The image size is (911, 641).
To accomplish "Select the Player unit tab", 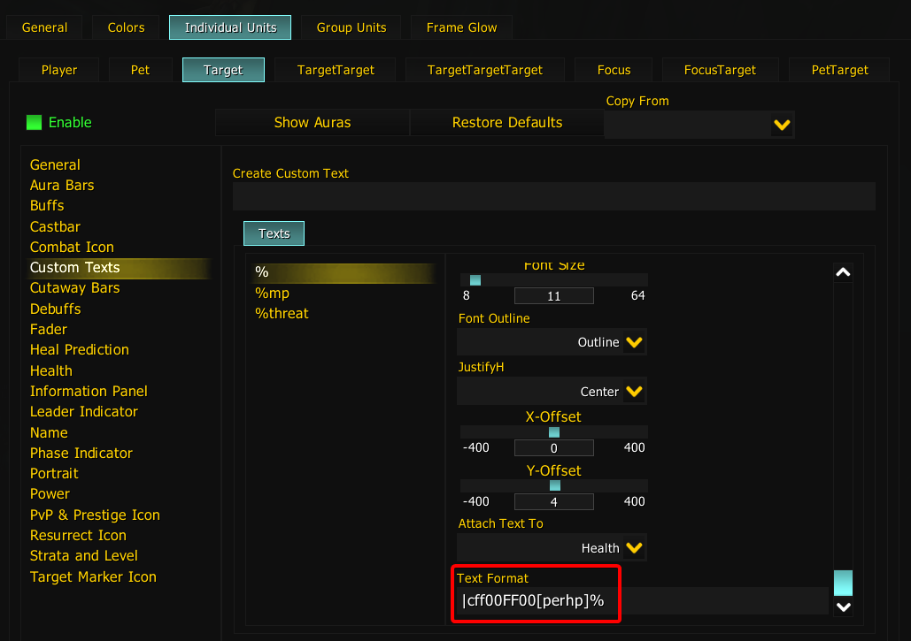I will click(58, 69).
